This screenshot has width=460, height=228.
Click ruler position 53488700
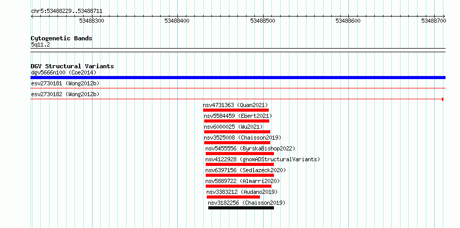(x=434, y=21)
